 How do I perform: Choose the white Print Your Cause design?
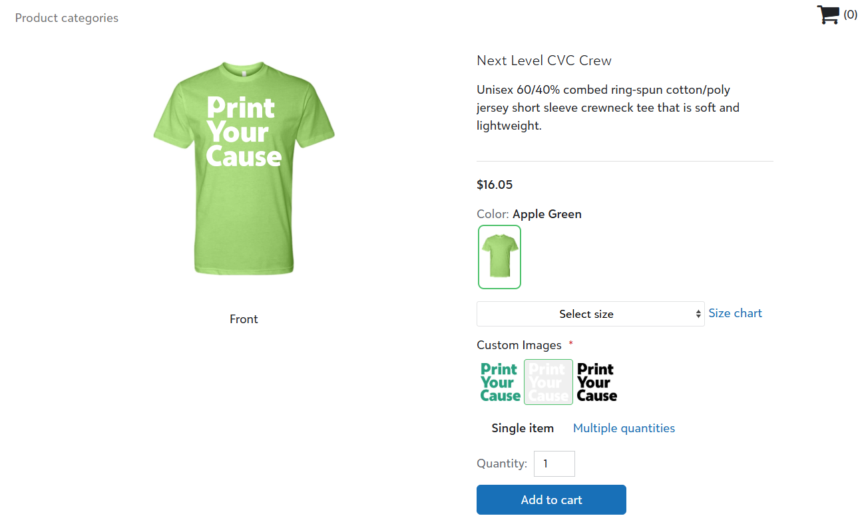point(548,382)
